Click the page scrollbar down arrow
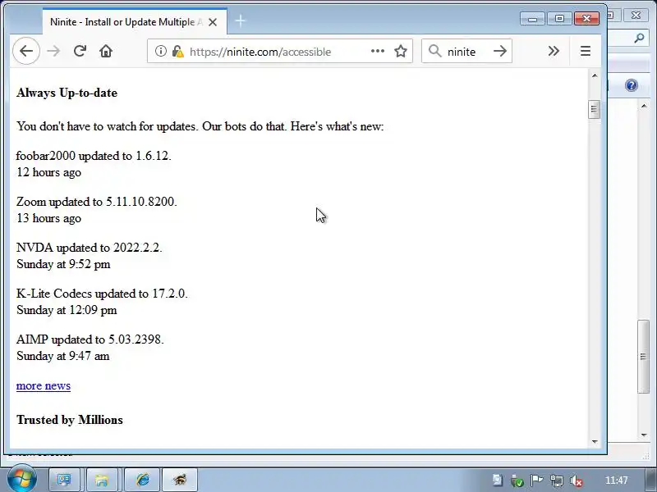This screenshot has width=657, height=492. point(594,441)
